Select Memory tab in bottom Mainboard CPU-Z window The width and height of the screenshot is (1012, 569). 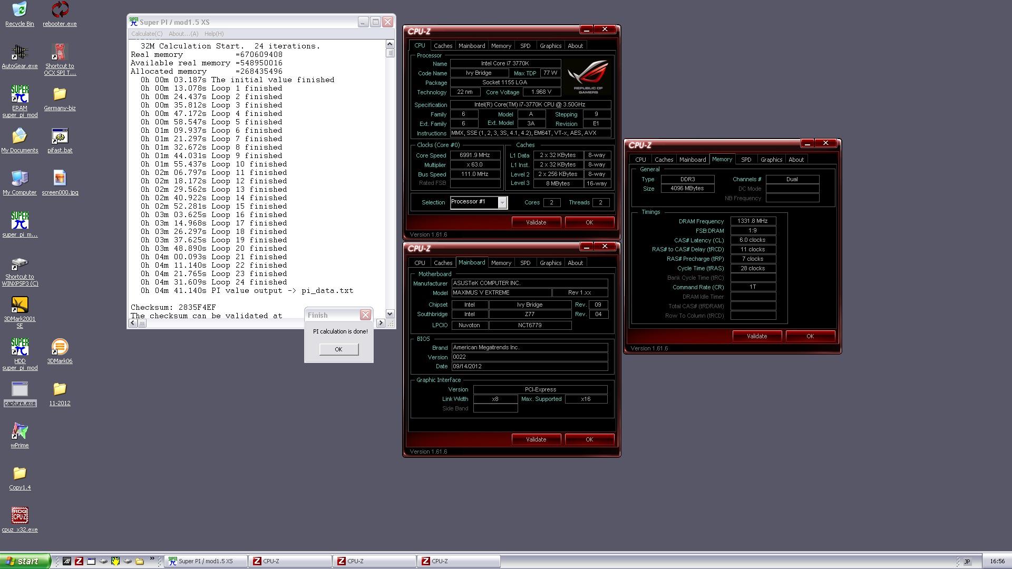click(x=501, y=263)
